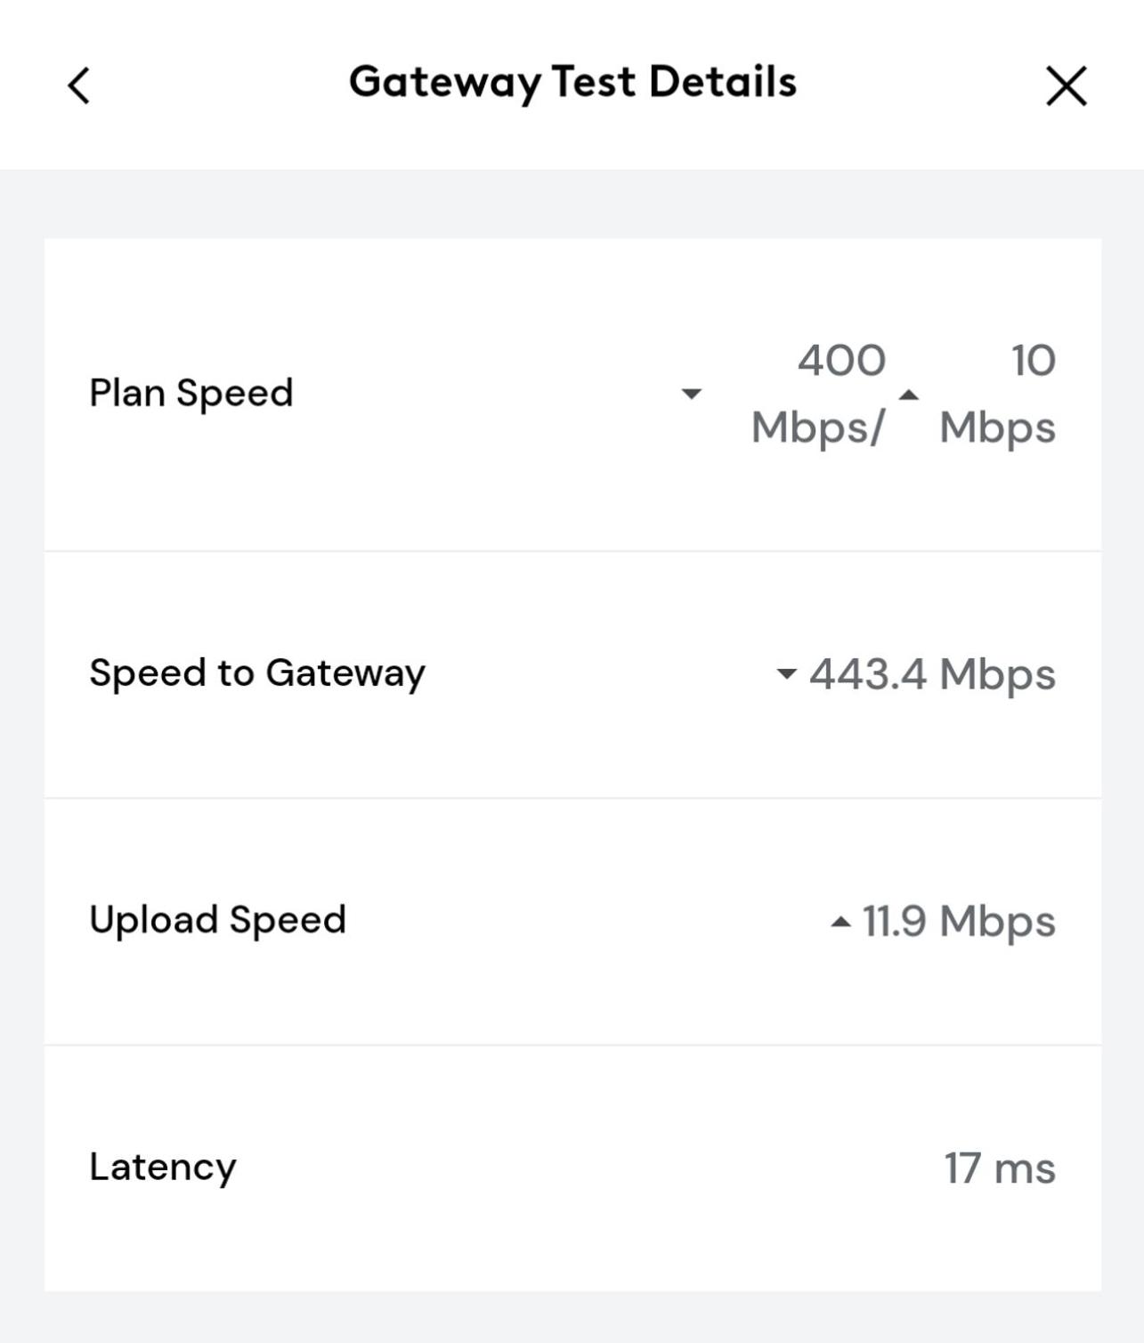This screenshot has height=1343, width=1144.
Task: Open the Speed to Gateway row
Action: pyautogui.click(x=572, y=675)
